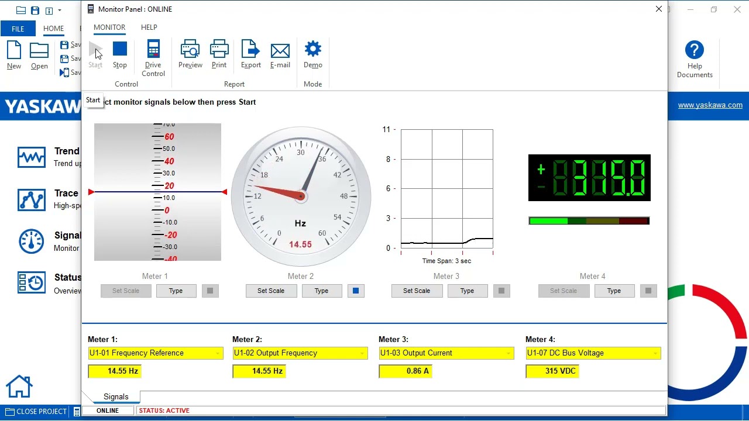The width and height of the screenshot is (749, 421).
Task: Expand Meter 4 DC Bus Voltage dropdown
Action: (x=655, y=353)
